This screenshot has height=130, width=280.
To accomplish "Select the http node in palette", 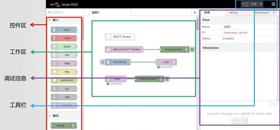I will point(64,72).
